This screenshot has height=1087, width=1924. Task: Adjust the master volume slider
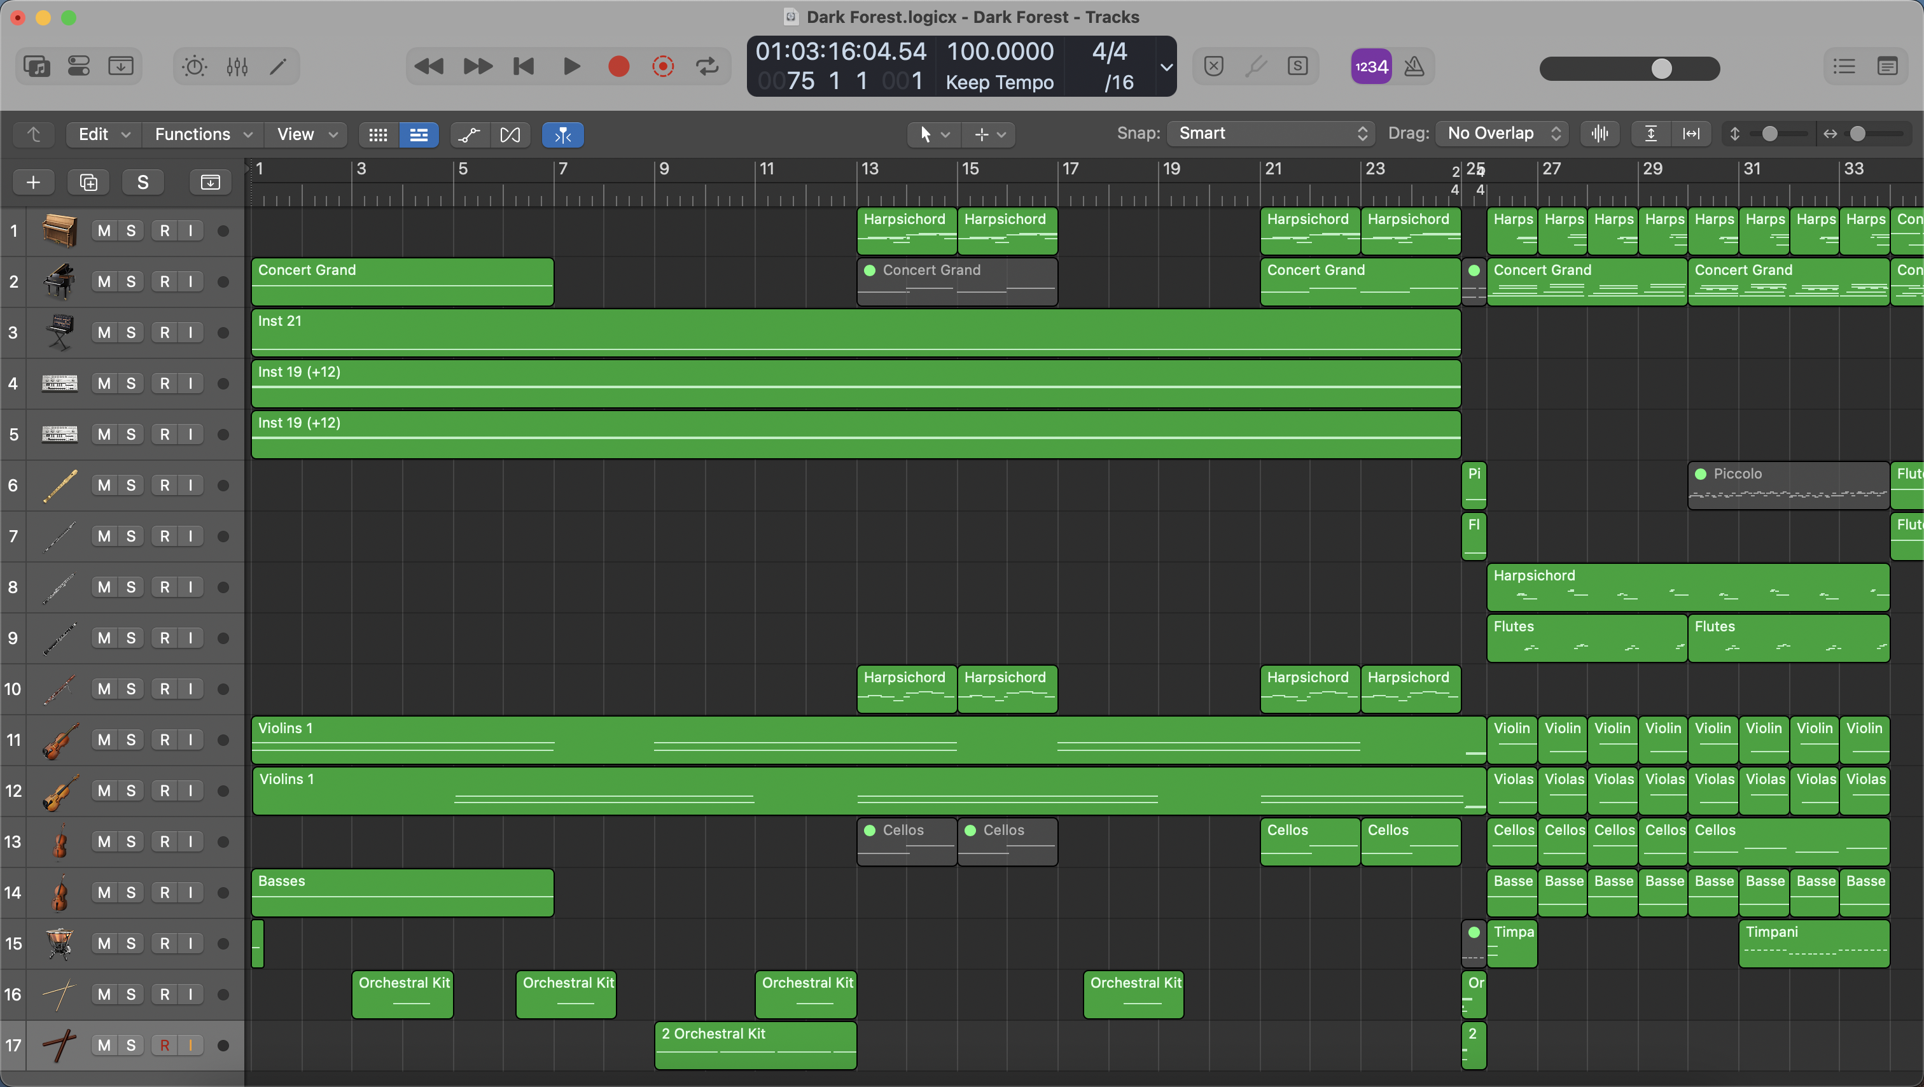pyautogui.click(x=1661, y=69)
